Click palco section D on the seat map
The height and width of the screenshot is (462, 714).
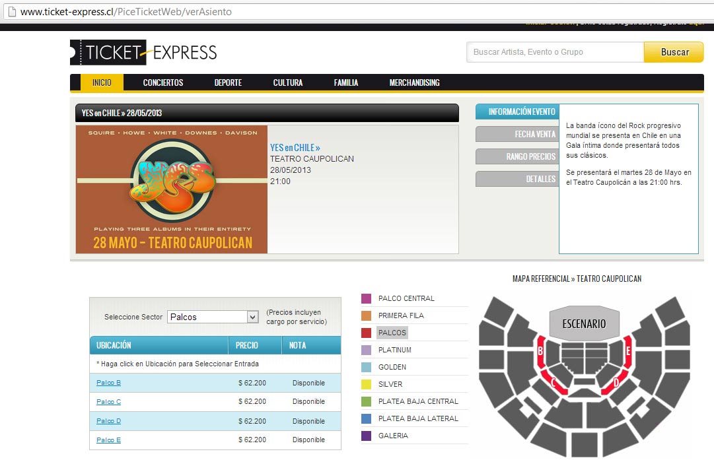615,382
